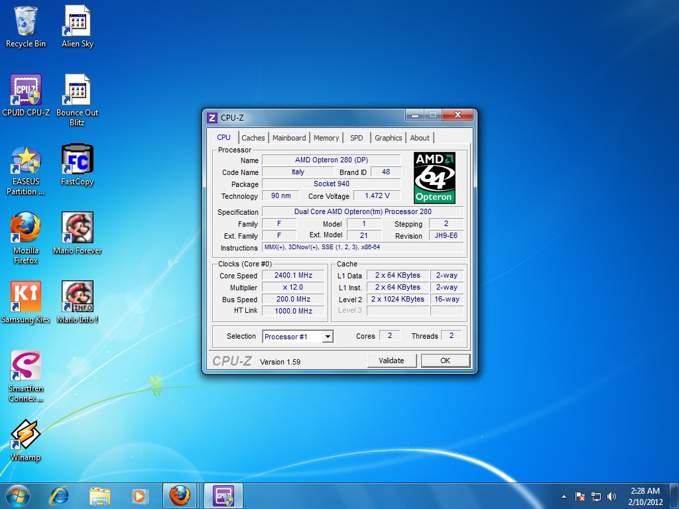Screen dimensions: 679x509
Task: Switch to the Caches tab
Action: 253,138
